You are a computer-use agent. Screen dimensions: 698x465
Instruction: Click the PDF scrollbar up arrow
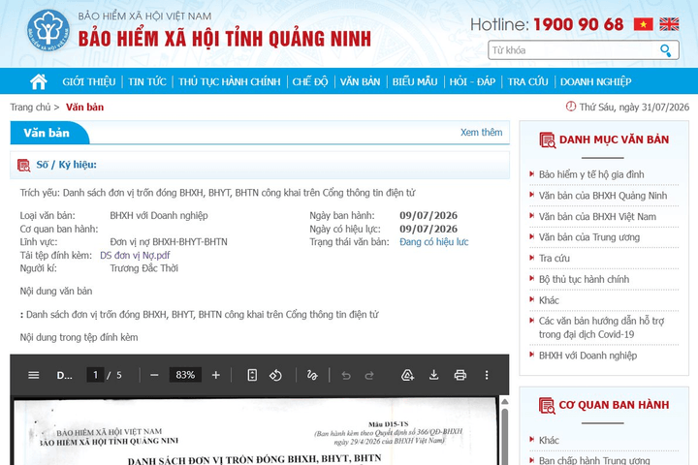click(505, 401)
